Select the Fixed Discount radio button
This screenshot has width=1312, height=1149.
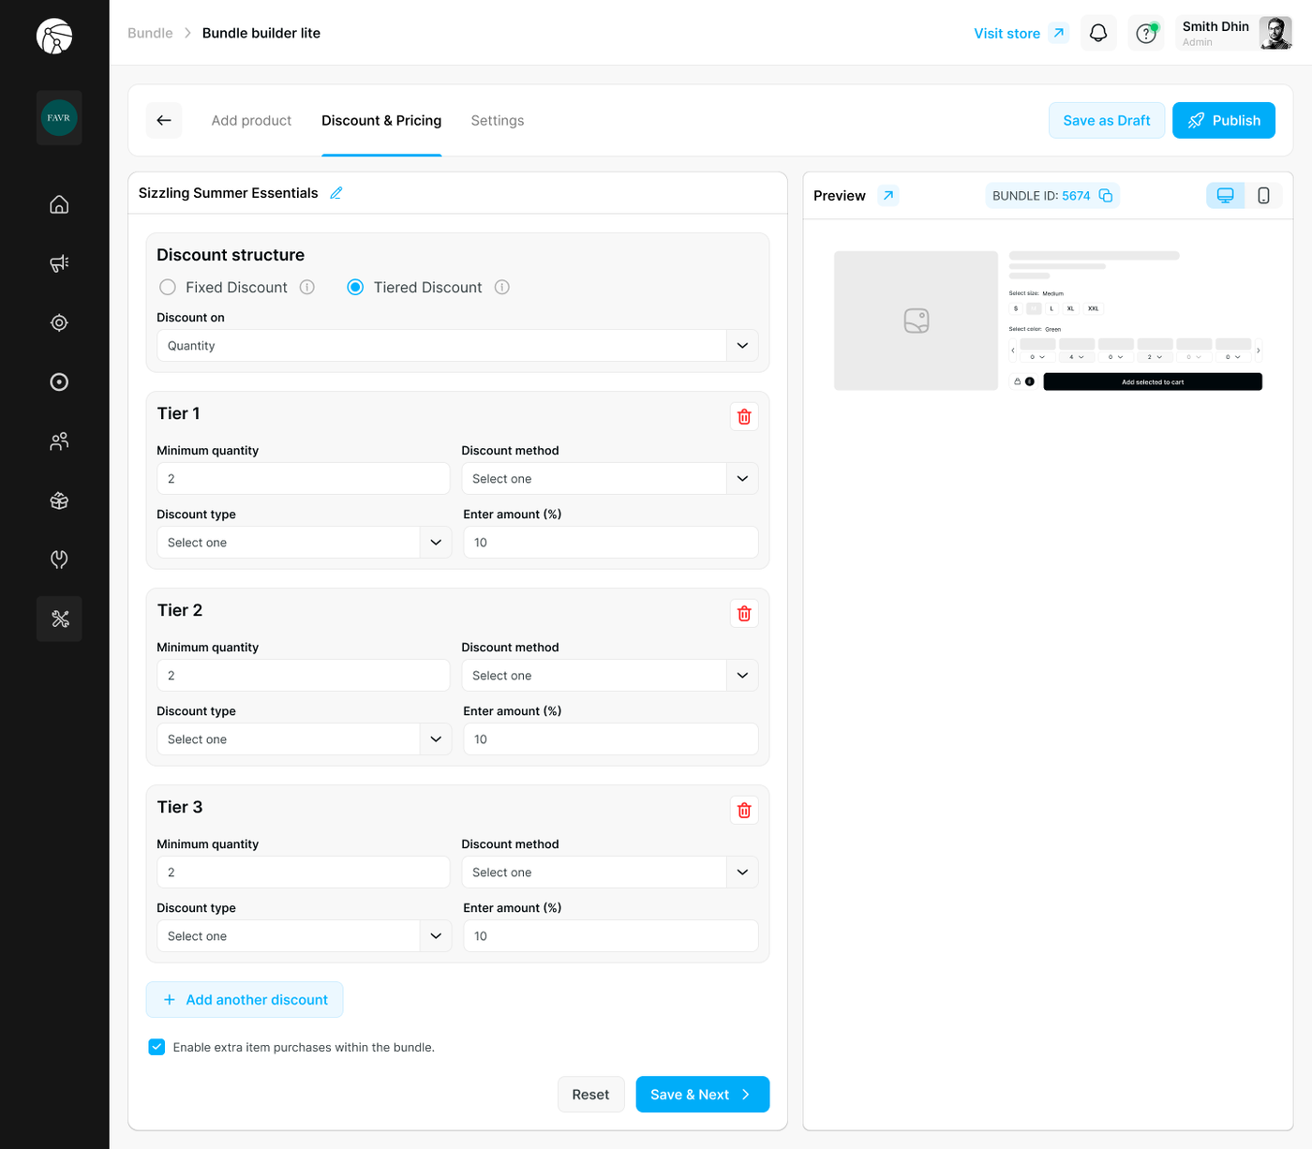pos(168,288)
